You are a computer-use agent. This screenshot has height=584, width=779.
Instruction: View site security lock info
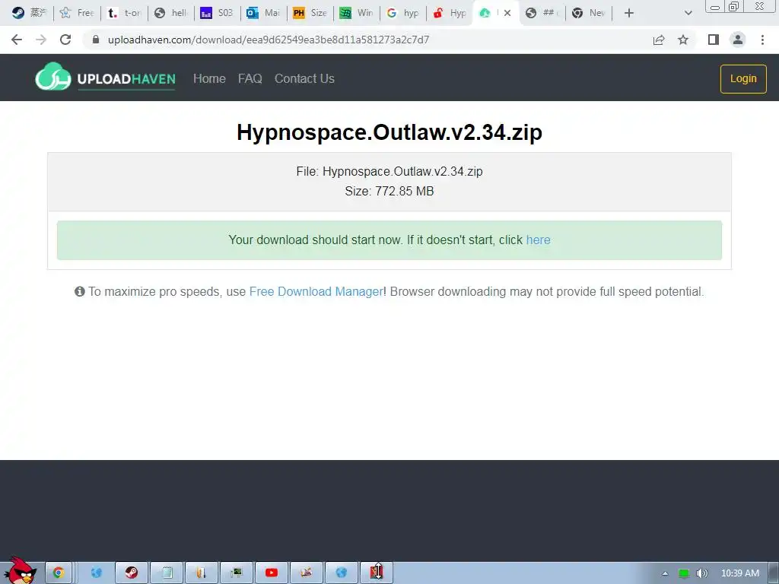(x=96, y=40)
